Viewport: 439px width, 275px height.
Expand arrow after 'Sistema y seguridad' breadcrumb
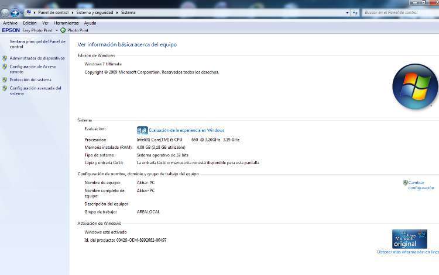tap(117, 13)
